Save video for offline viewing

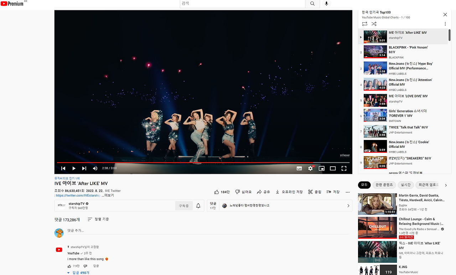289,192
